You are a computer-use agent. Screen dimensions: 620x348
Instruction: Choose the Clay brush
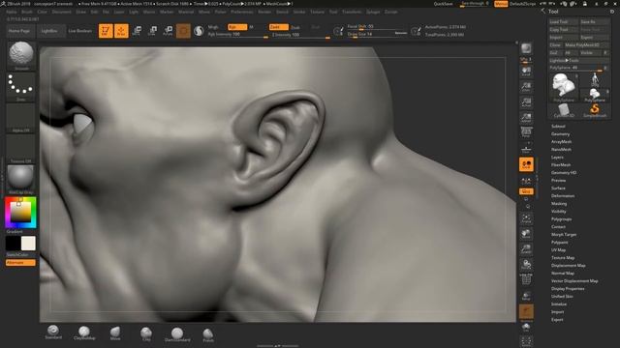click(146, 333)
